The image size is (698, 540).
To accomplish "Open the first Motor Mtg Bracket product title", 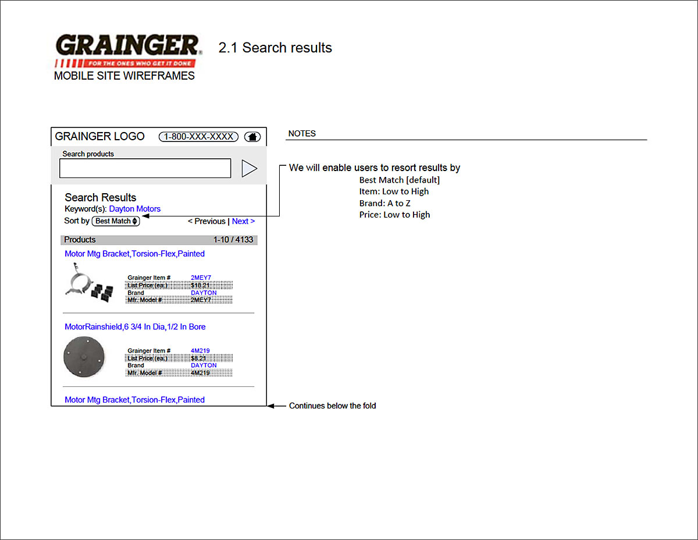I will (134, 254).
